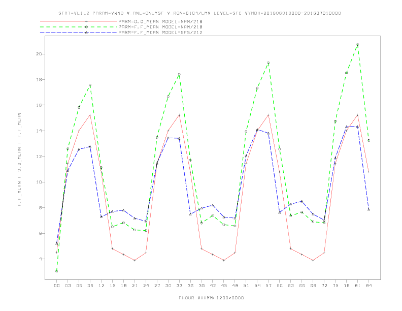Click x-axis tick label 33
The width and height of the screenshot is (402, 311).
coord(179,286)
